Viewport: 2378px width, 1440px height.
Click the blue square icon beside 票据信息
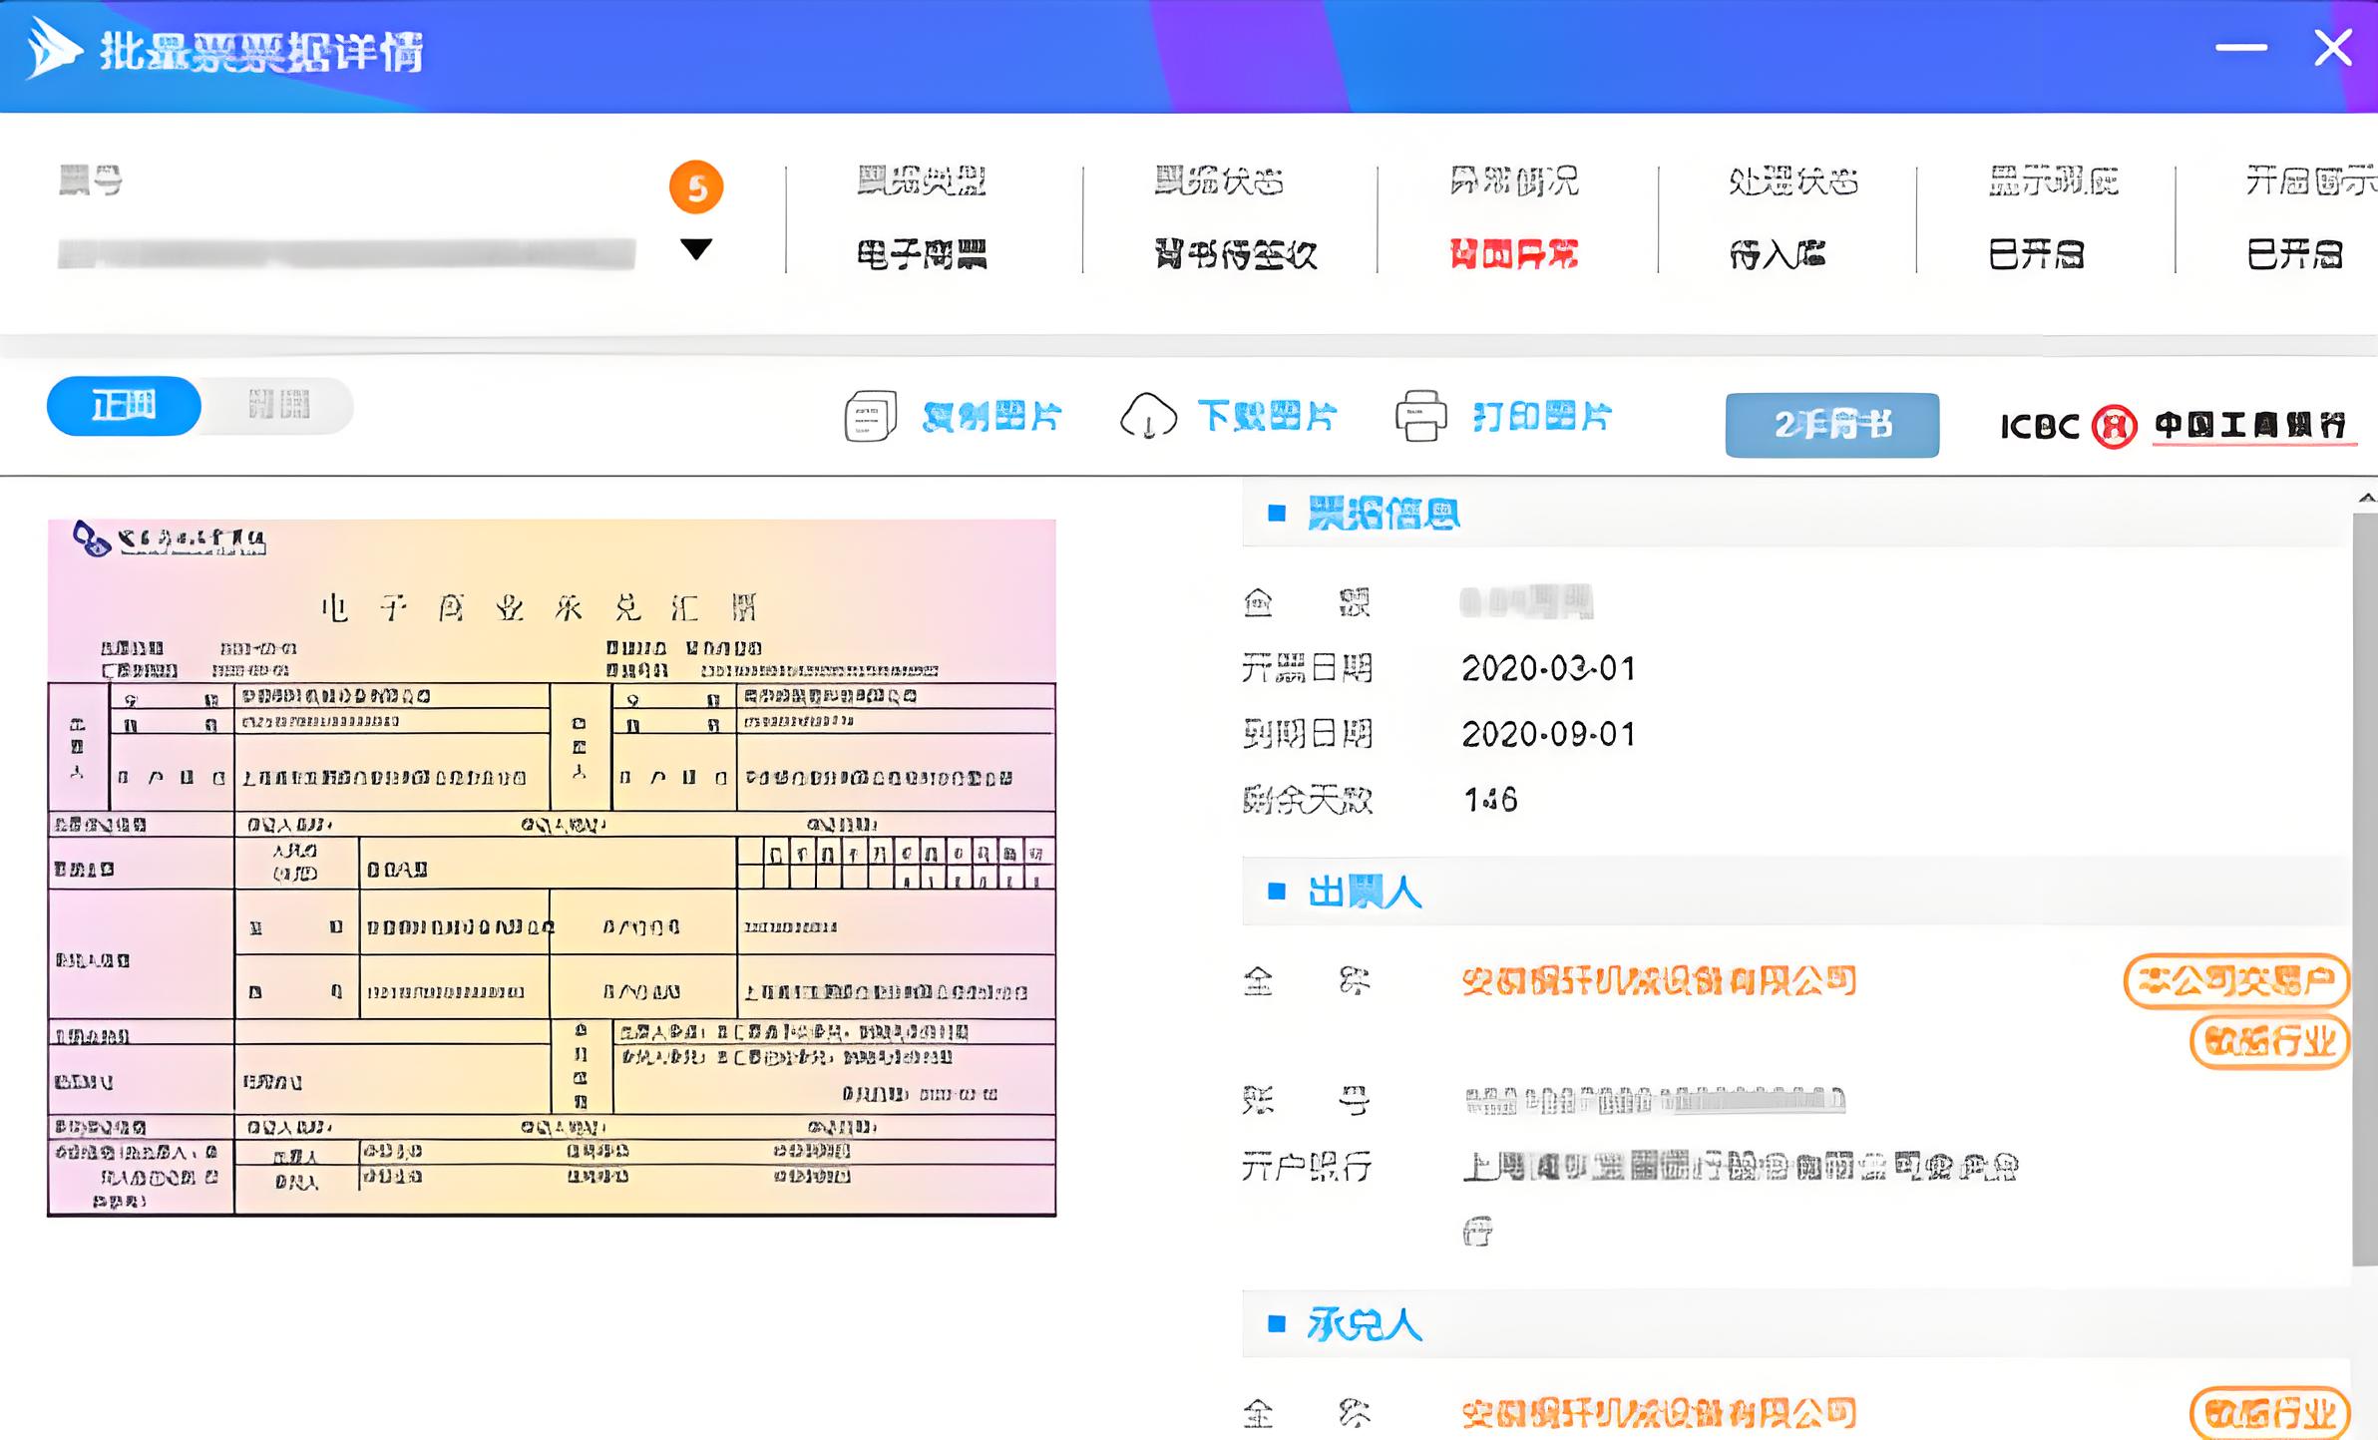coord(1276,515)
